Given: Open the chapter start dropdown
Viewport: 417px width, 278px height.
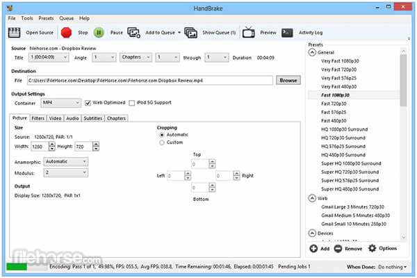Looking at the screenshot, I should click(x=167, y=57).
